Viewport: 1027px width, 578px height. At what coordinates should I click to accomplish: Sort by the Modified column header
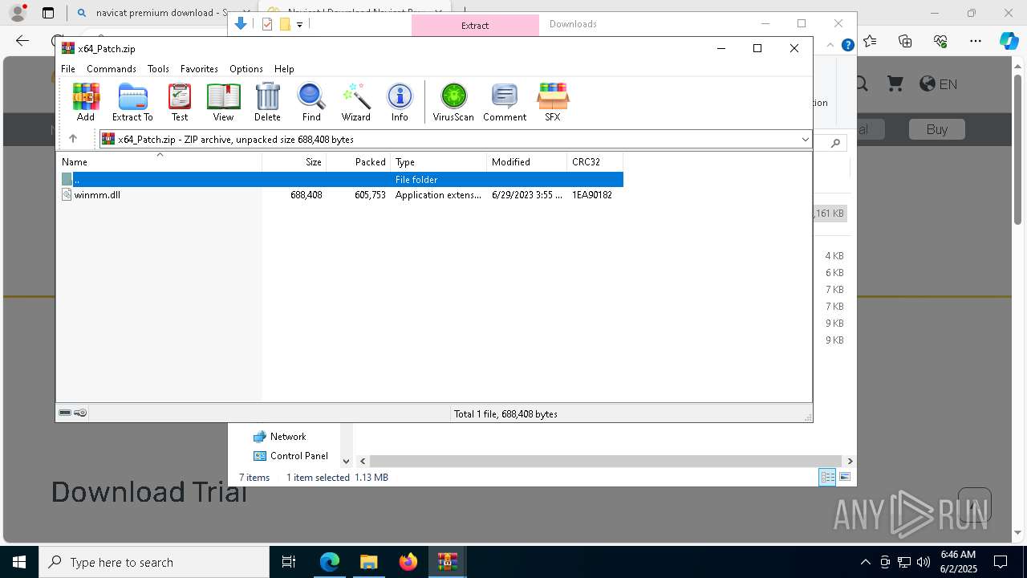click(526, 161)
